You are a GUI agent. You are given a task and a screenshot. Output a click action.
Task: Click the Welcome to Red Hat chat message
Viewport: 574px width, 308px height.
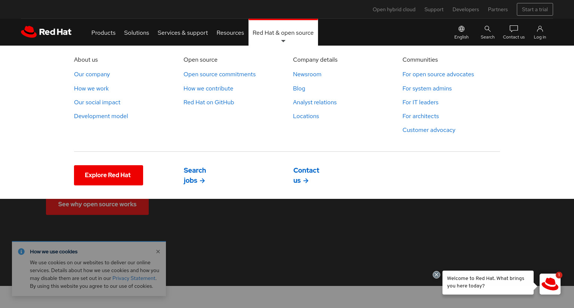[x=488, y=283]
